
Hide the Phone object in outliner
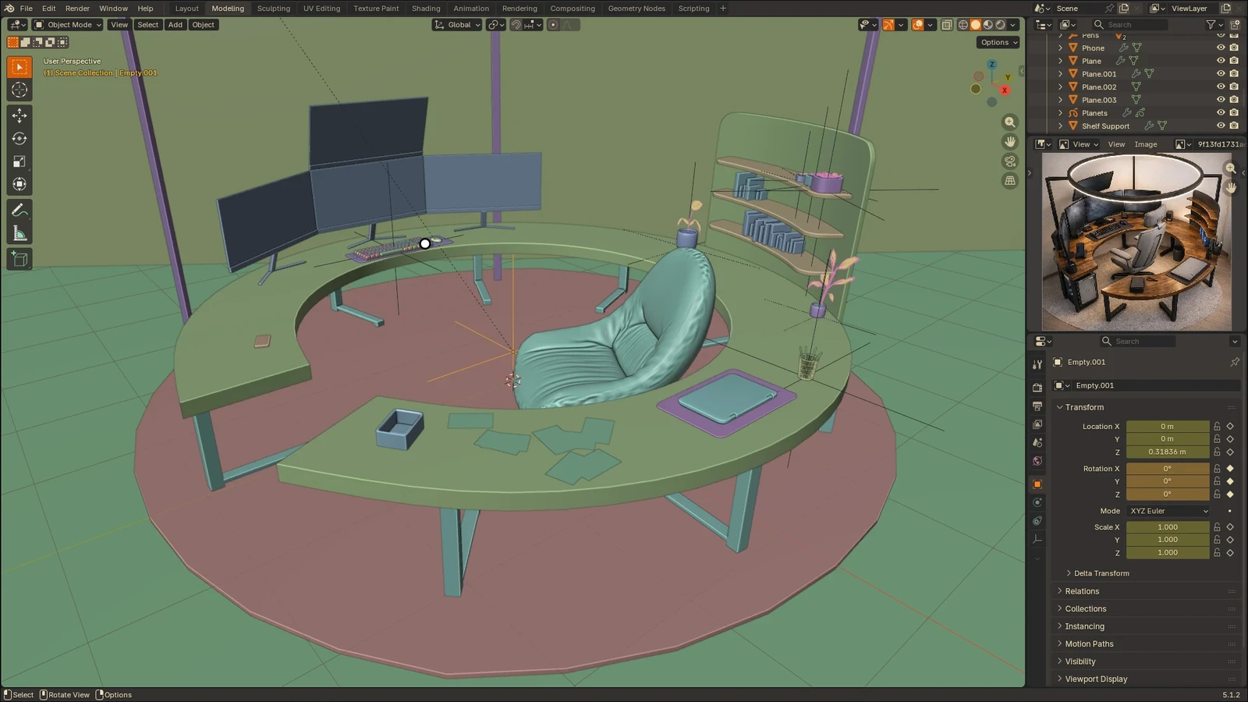pyautogui.click(x=1221, y=48)
